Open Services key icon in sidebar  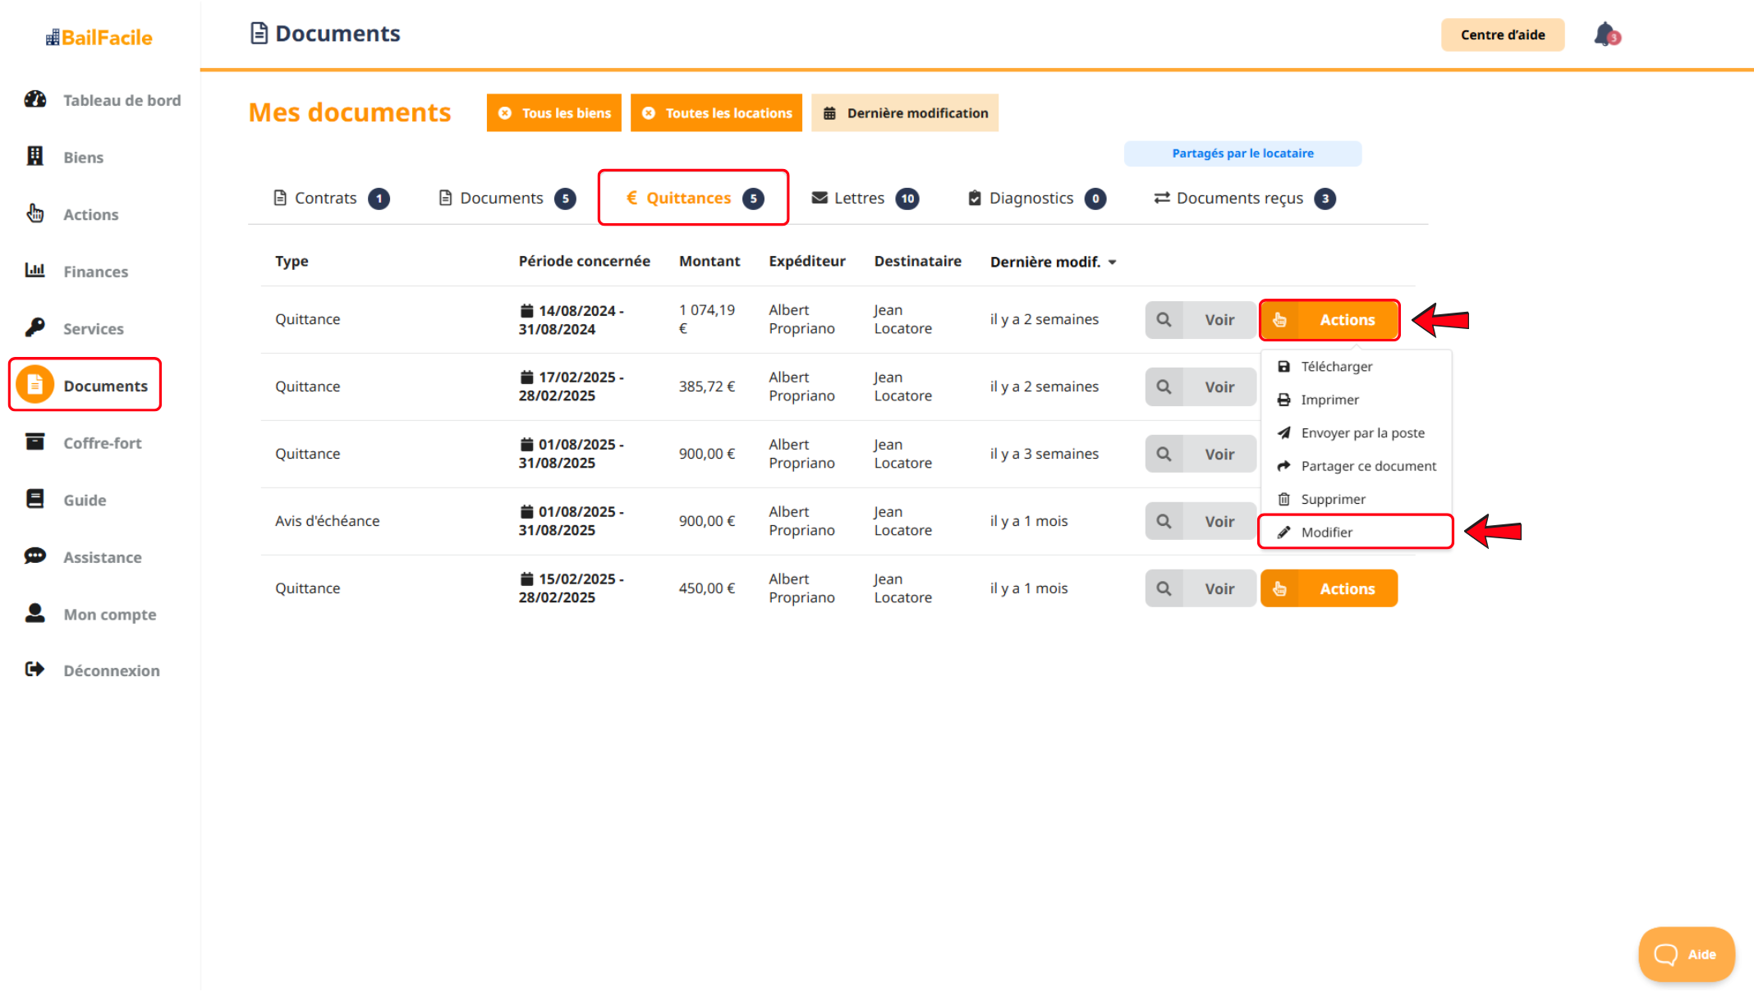click(x=34, y=328)
